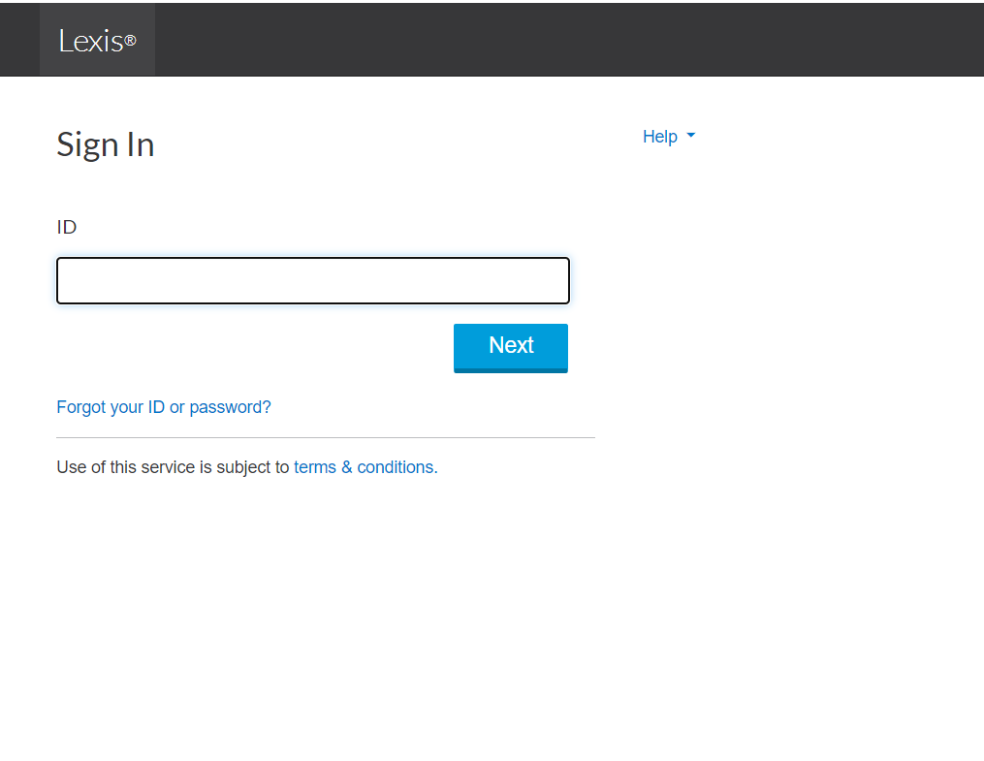Open the terms & conditions link
The height and width of the screenshot is (761, 984).
click(x=365, y=467)
